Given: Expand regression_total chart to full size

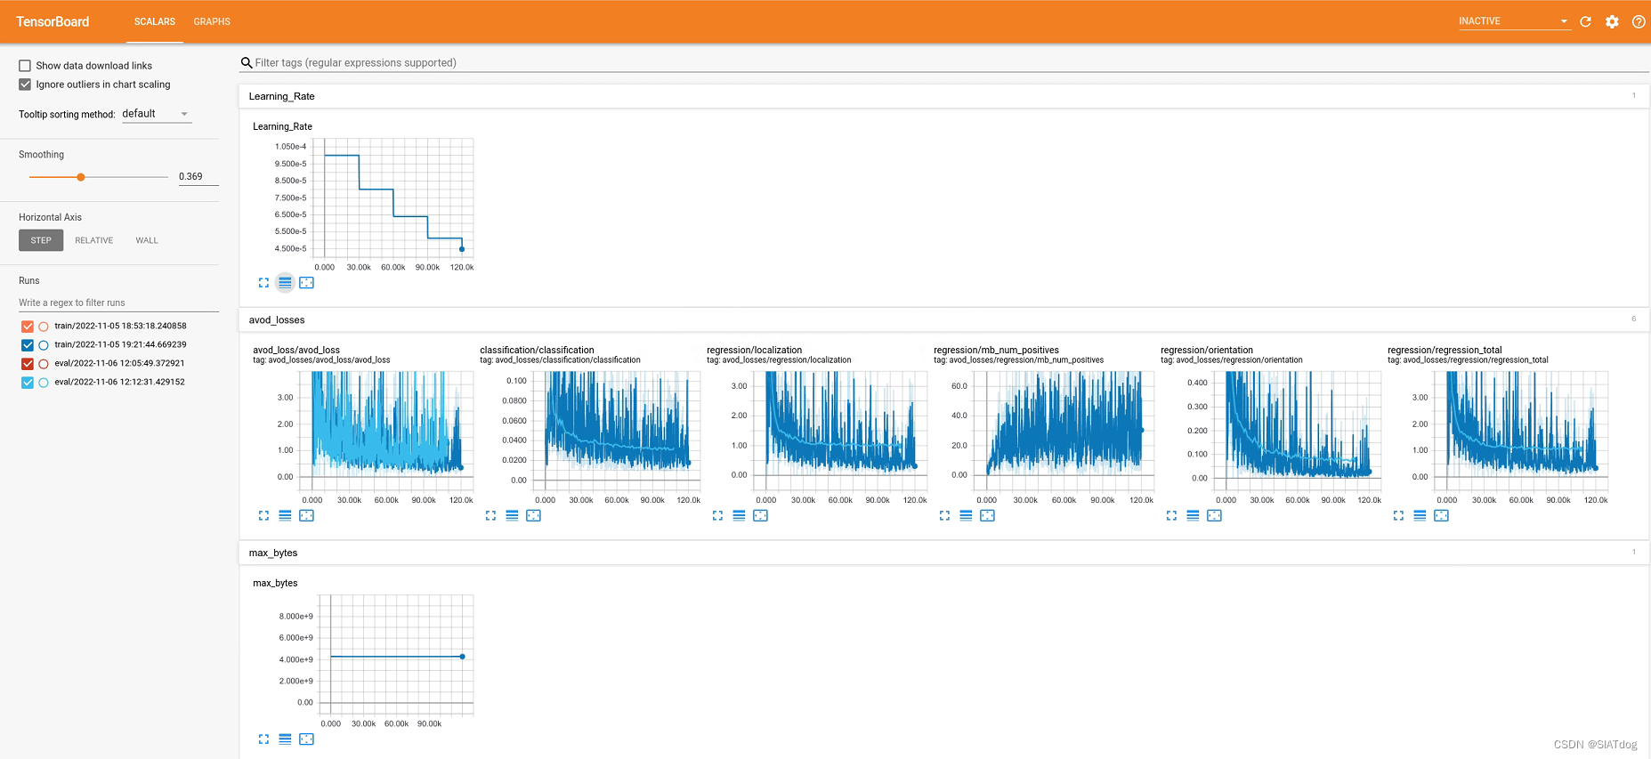Looking at the screenshot, I should pos(1398,516).
